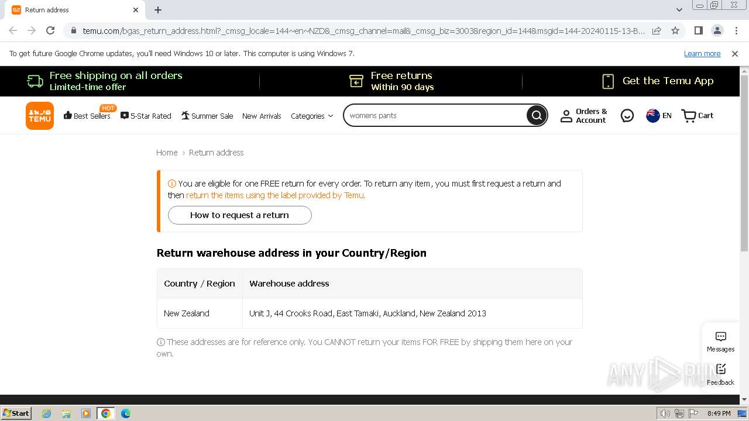Bookmark this page with the star
Viewport: 749px width, 421px height.
point(675,30)
